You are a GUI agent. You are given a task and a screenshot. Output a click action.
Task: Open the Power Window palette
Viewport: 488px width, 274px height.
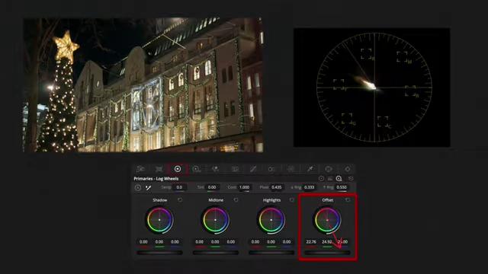point(329,169)
